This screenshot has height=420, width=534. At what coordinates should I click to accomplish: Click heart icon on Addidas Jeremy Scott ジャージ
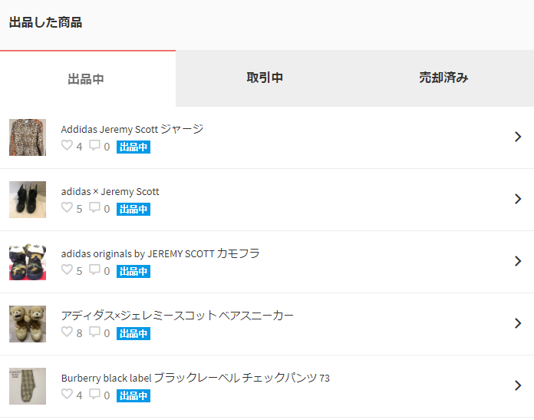(x=67, y=145)
